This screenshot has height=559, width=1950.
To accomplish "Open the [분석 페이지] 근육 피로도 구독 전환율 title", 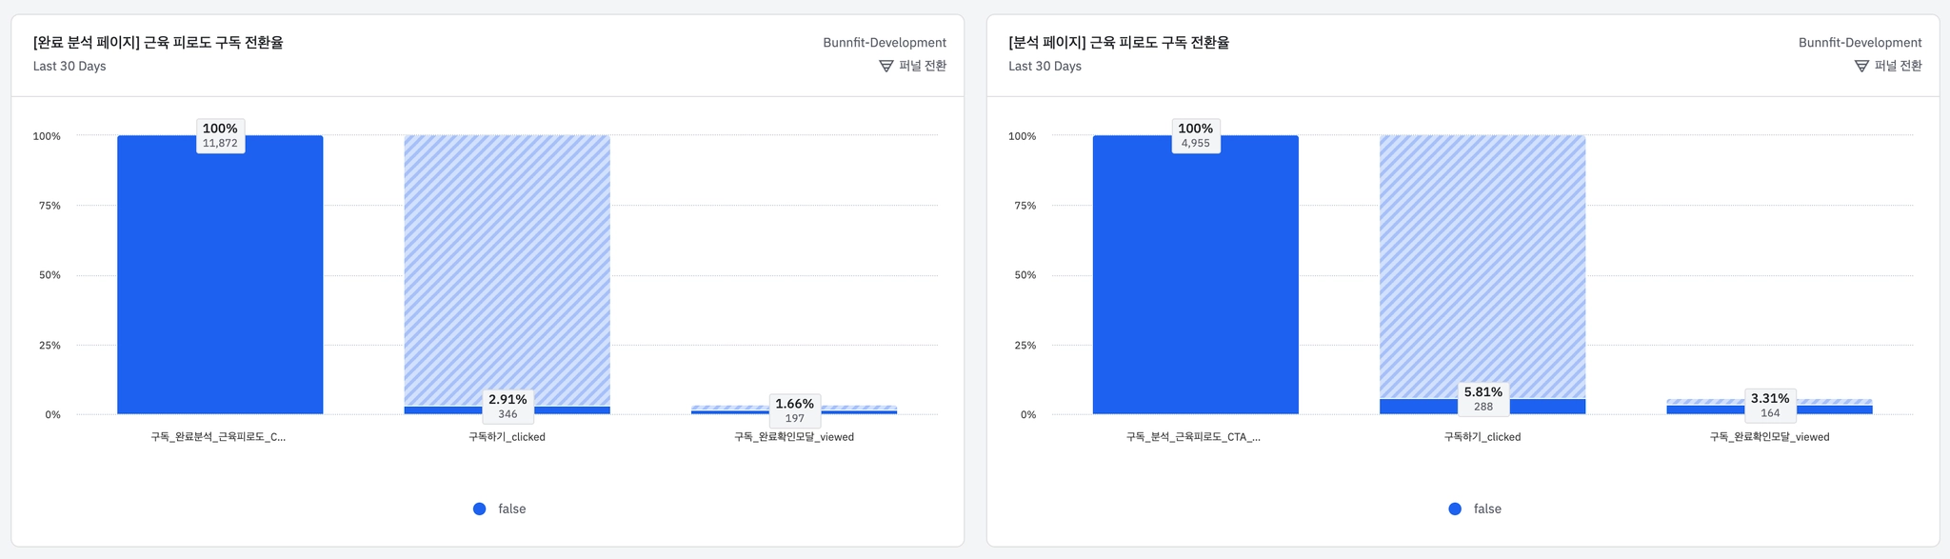I will pos(1119,42).
